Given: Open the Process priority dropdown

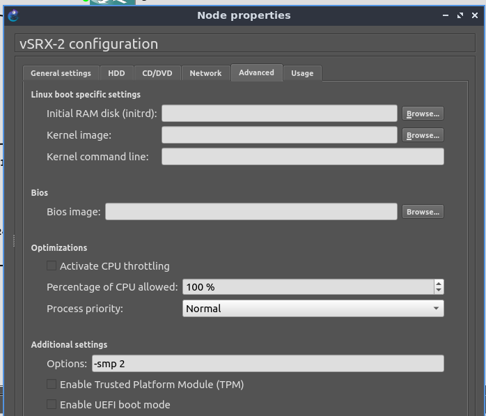Looking at the screenshot, I should pos(313,308).
